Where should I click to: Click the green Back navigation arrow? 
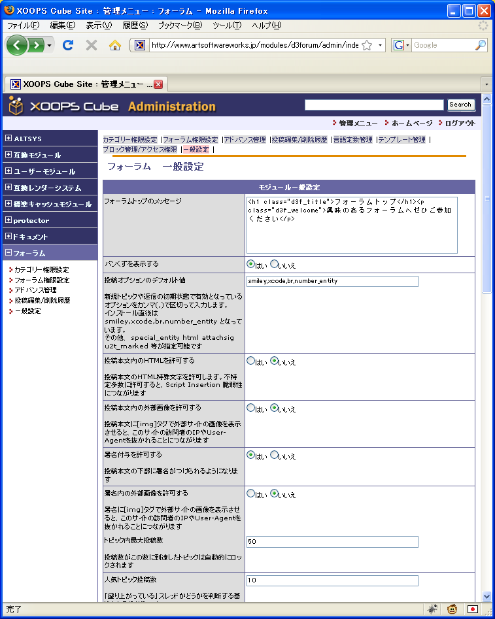pyautogui.click(x=18, y=45)
